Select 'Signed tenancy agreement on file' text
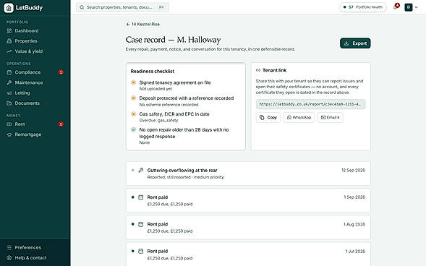 (175, 82)
